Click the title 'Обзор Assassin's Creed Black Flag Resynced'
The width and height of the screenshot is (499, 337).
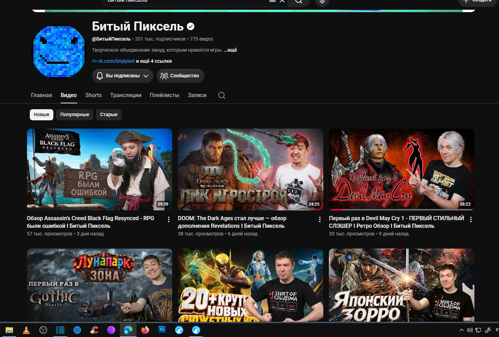tap(91, 222)
